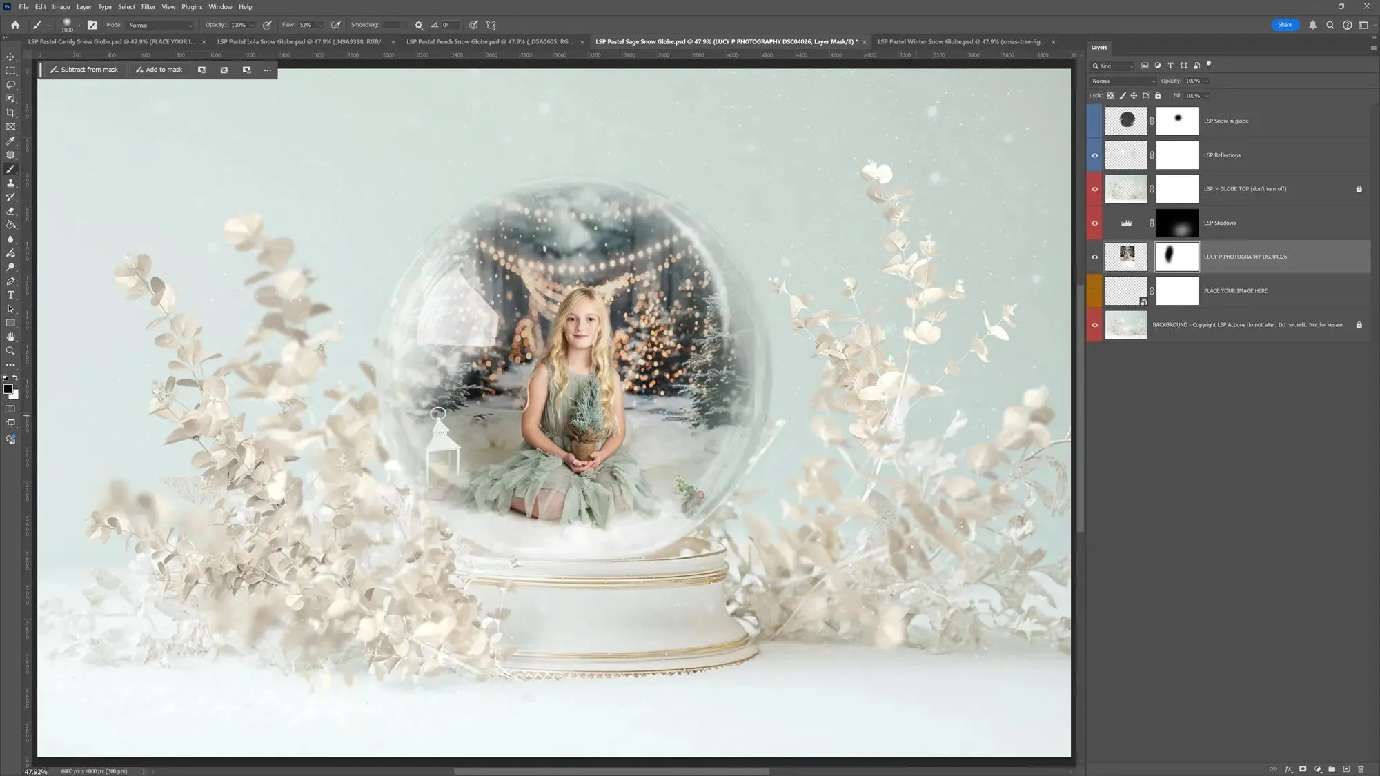Image resolution: width=1380 pixels, height=776 pixels.
Task: Toggle layer filtering on or off switch
Action: [1209, 65]
